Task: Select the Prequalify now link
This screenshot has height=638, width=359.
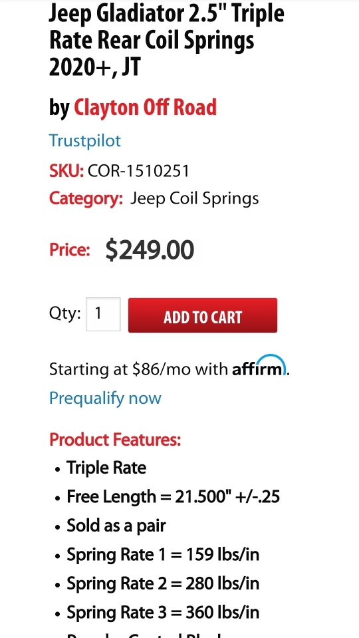Action: click(x=105, y=398)
